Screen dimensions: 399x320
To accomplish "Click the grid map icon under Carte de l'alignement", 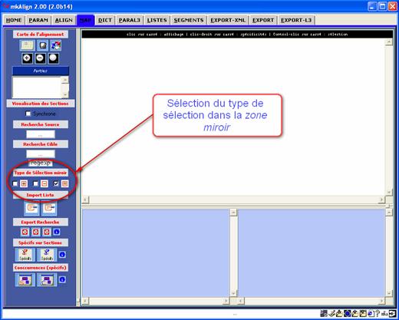I will pos(27,45).
